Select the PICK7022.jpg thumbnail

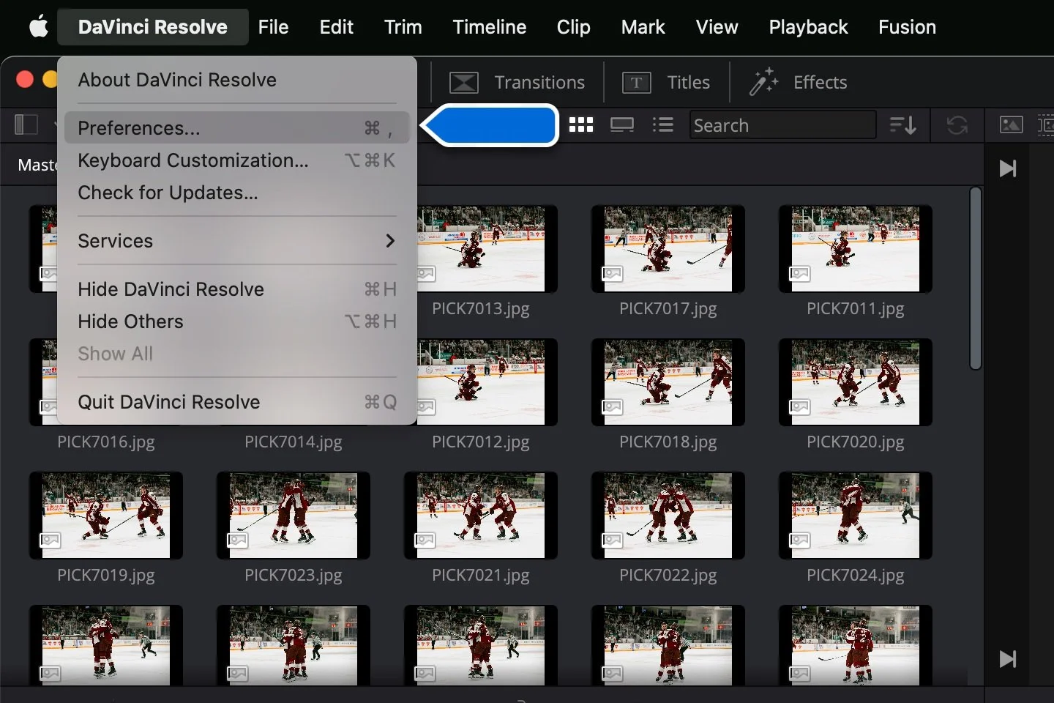(668, 516)
